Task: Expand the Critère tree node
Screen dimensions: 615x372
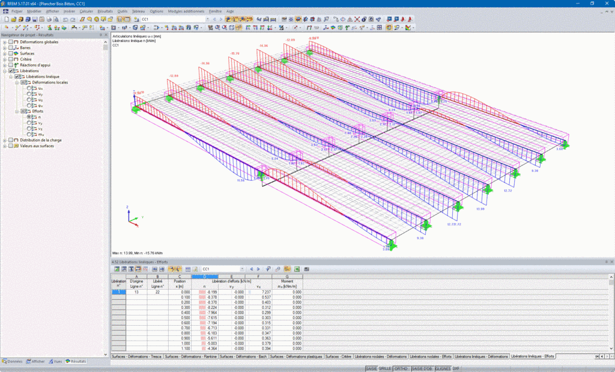Action: click(x=5, y=59)
